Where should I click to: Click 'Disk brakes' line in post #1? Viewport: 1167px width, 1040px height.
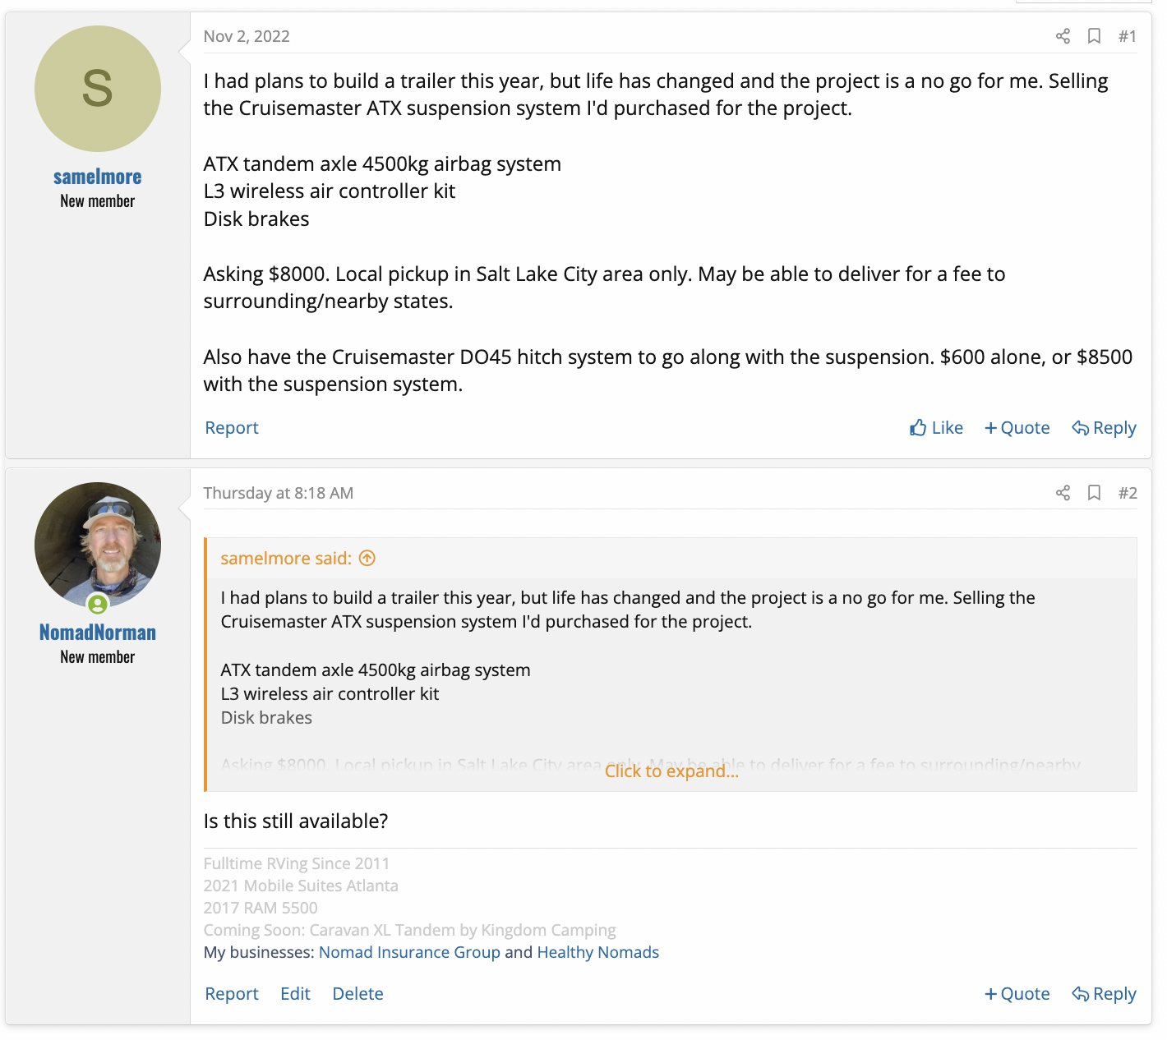[x=256, y=219]
